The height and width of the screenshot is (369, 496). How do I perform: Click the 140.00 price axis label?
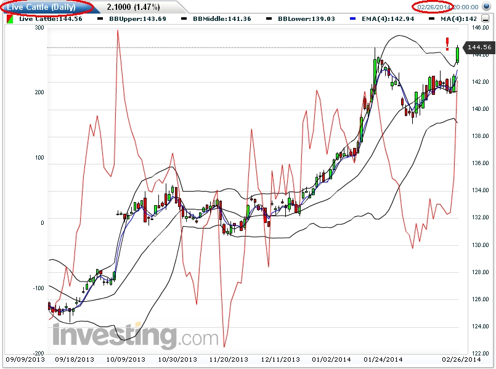pos(480,109)
